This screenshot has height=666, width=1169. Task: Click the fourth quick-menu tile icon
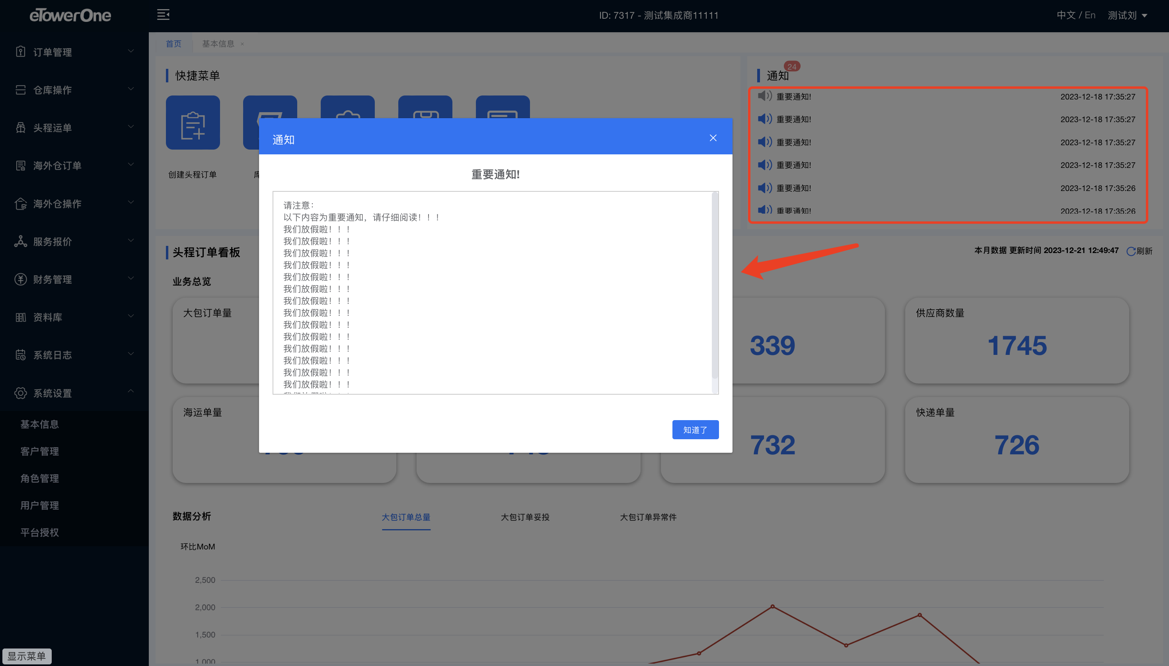point(425,107)
